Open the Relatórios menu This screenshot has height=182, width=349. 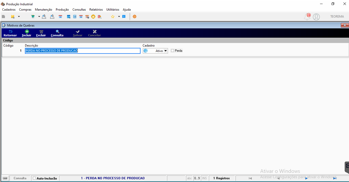click(96, 9)
